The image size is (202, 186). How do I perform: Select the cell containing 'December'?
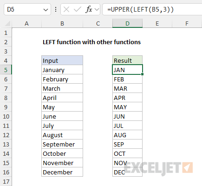click(62, 172)
